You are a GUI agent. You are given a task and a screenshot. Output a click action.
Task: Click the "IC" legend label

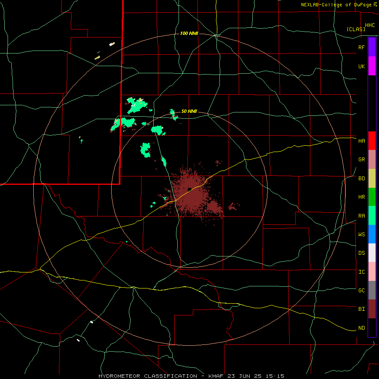click(x=361, y=272)
